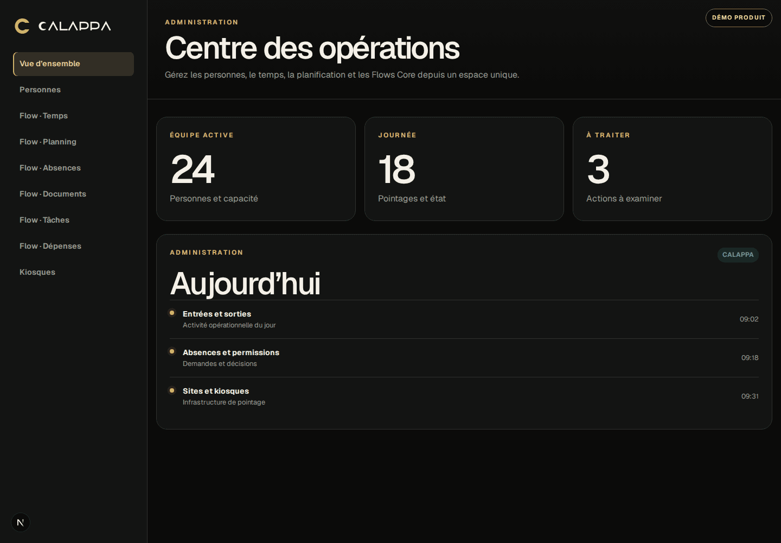Image resolution: width=781 pixels, height=543 pixels.
Task: Select the Sites et kiosques entry
Action: point(464,396)
